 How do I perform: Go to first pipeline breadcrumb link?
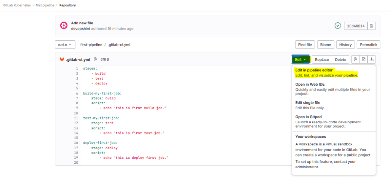click(45, 5)
